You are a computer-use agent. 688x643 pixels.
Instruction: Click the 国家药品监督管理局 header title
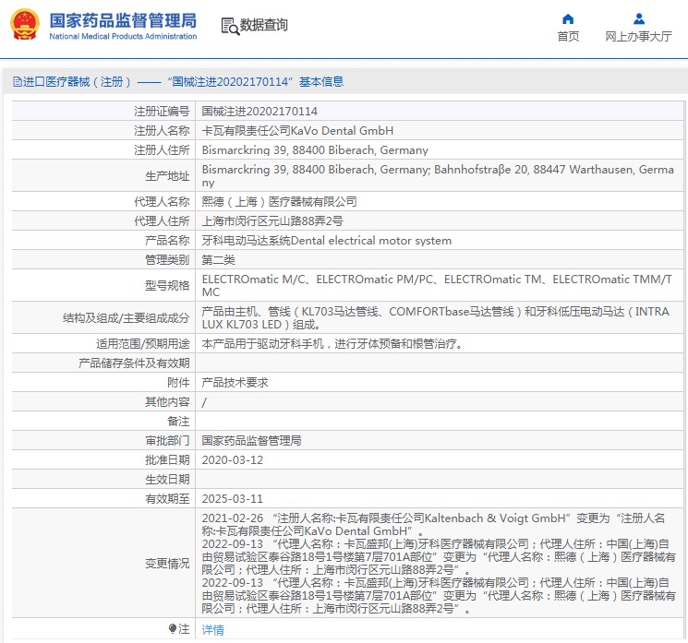(123, 20)
